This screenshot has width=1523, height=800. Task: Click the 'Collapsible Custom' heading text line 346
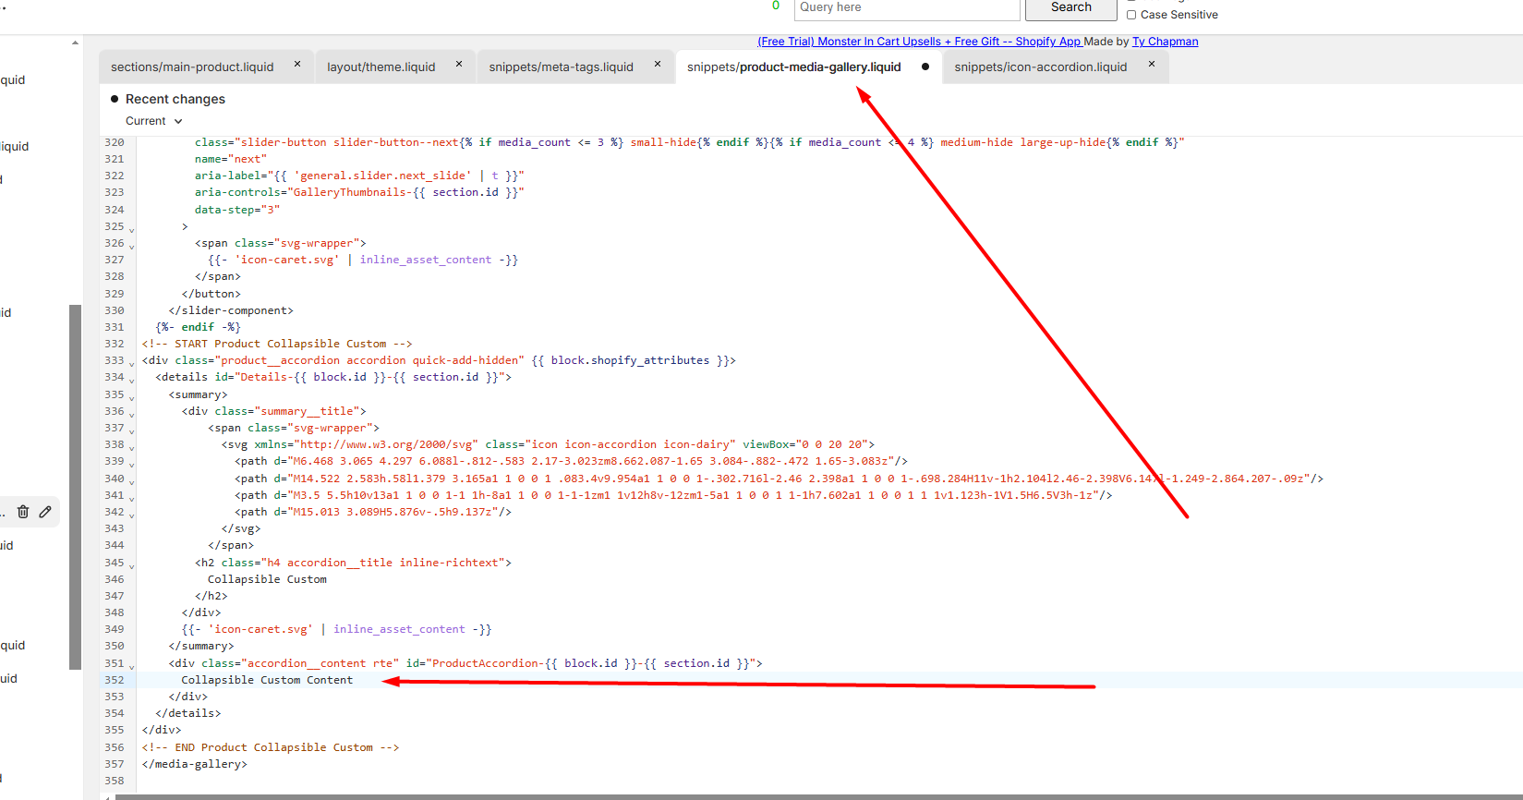pyautogui.click(x=267, y=579)
